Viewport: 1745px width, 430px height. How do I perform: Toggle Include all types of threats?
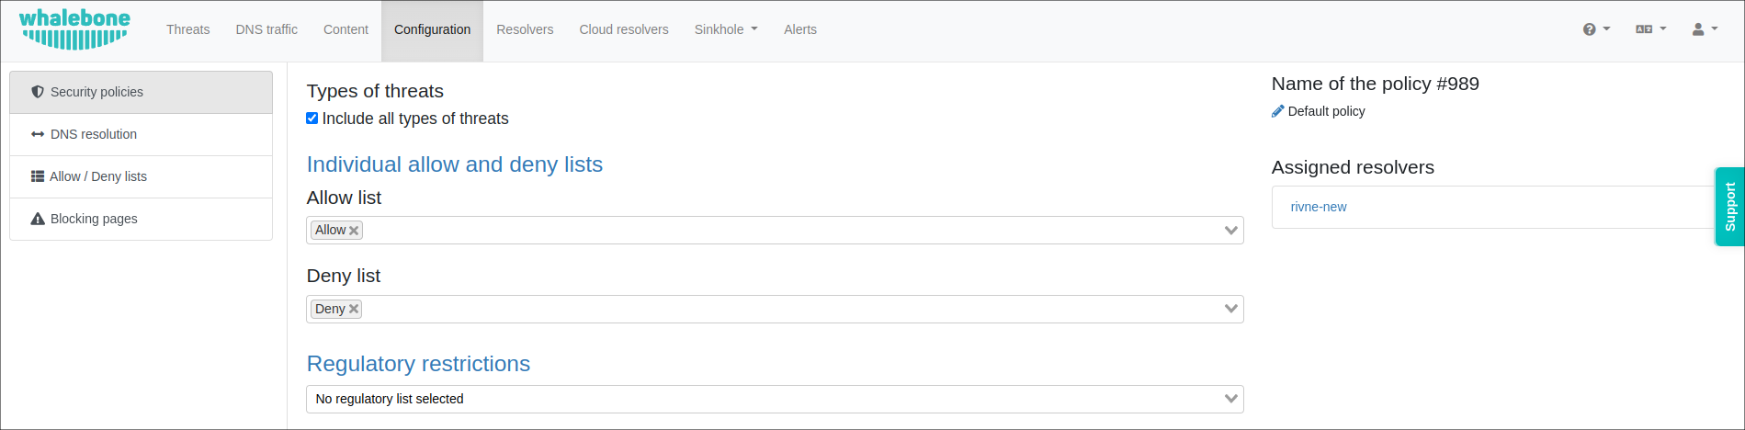tap(312, 119)
